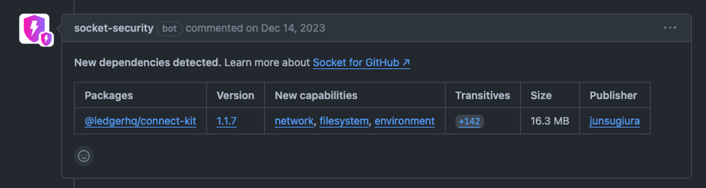The image size is (706, 188).
Task: Add an emoji reaction with the smiley button
Action: click(x=84, y=156)
